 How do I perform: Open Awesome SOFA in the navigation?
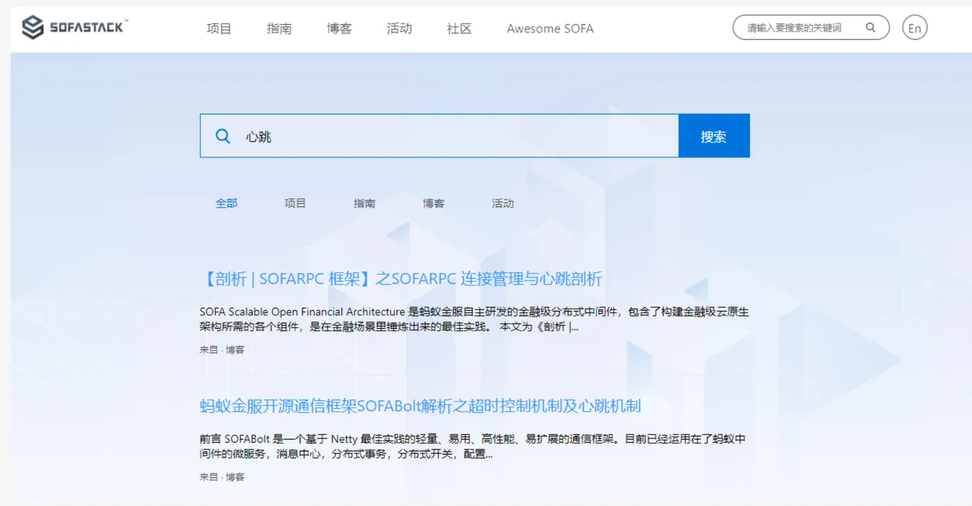(x=550, y=28)
